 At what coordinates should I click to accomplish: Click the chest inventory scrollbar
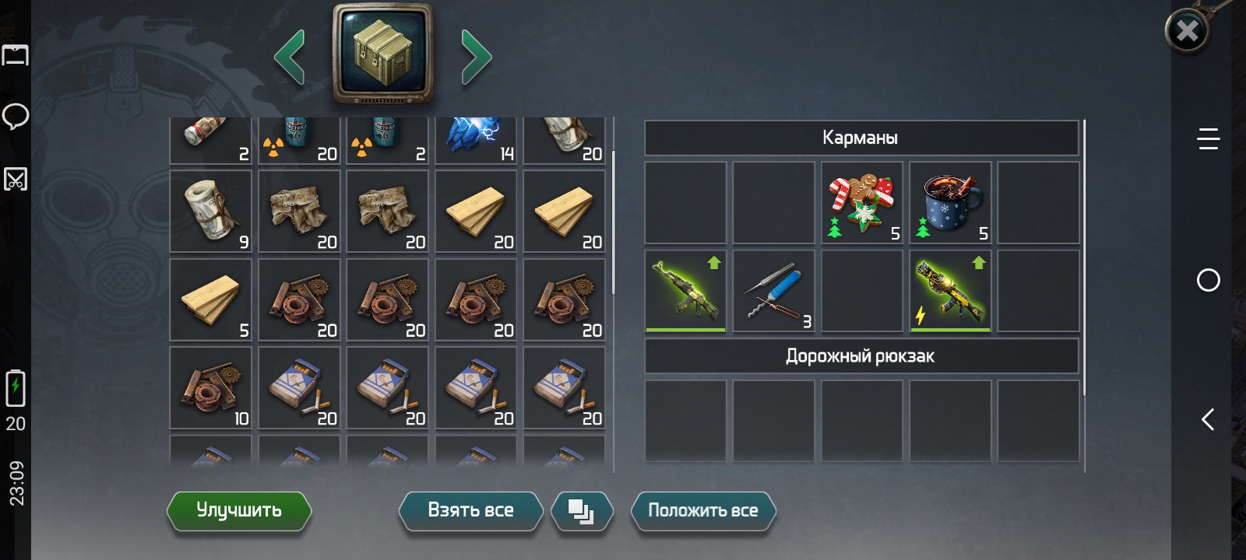[614, 222]
